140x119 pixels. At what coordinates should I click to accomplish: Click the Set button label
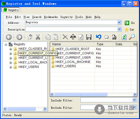[132, 30]
